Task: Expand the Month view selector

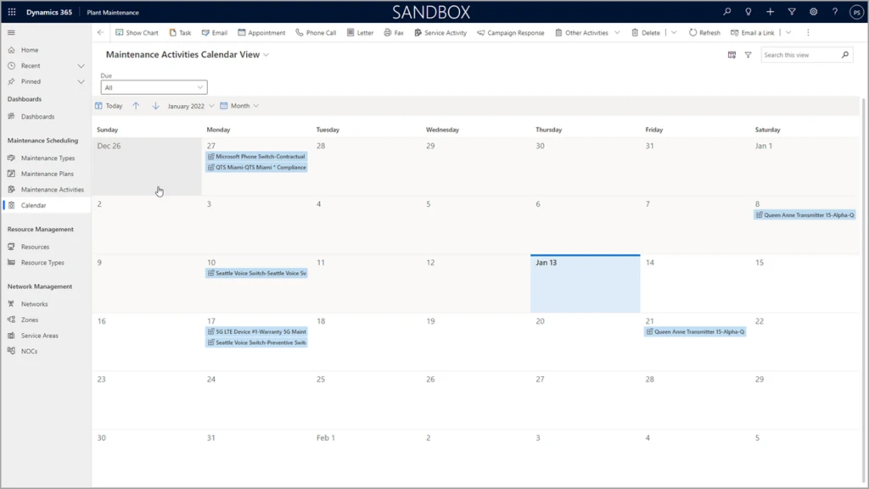Action: [240, 105]
